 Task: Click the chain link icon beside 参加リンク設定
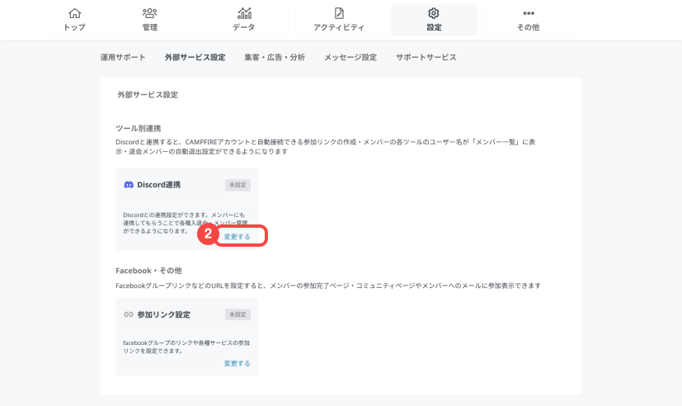click(x=129, y=314)
